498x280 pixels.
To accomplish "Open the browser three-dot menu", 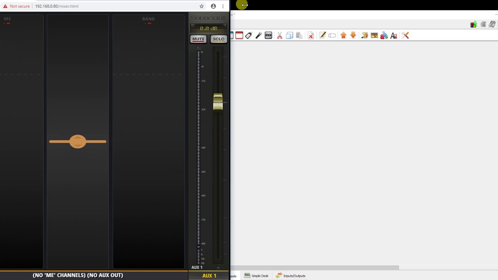I will pyautogui.click(x=223, y=6).
